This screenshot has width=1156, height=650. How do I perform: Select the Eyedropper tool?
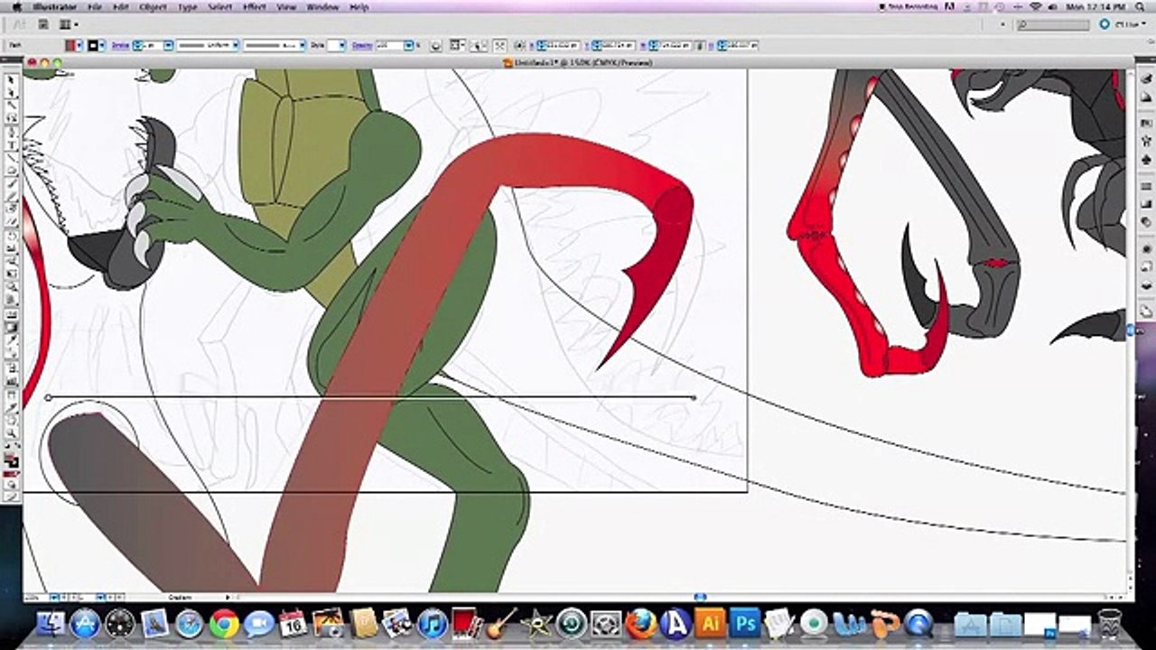tap(12, 340)
